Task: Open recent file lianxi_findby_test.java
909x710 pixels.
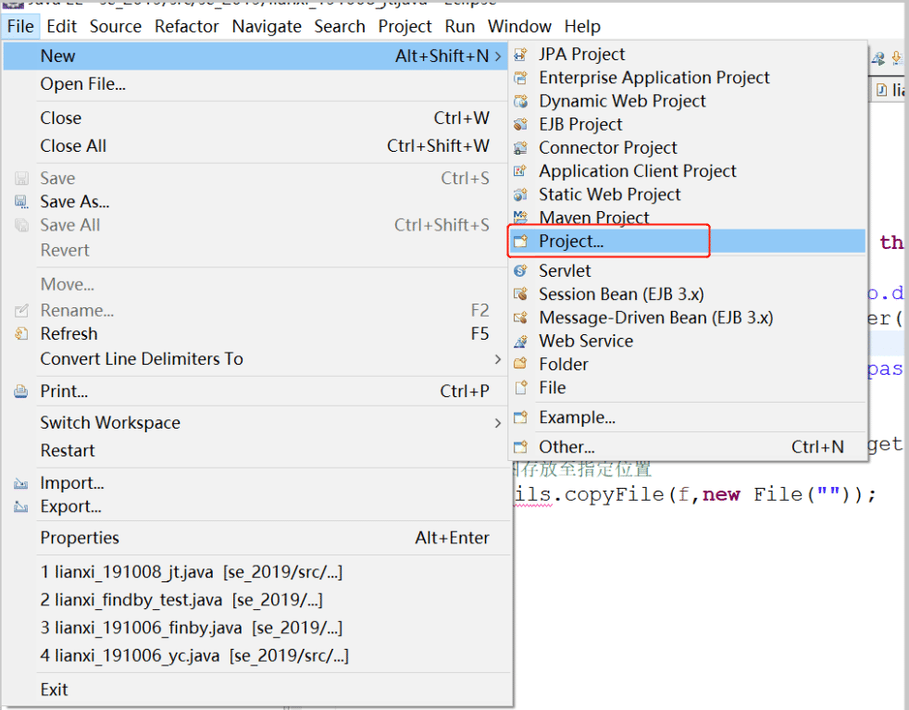Action: (181, 601)
